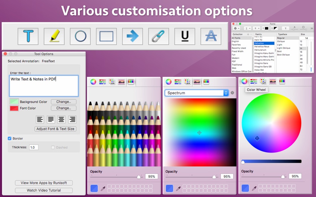Select the circle annotation tool

[x=80, y=36]
